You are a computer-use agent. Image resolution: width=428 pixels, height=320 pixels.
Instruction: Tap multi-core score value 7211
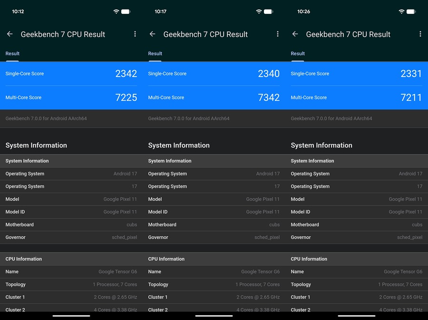point(411,97)
